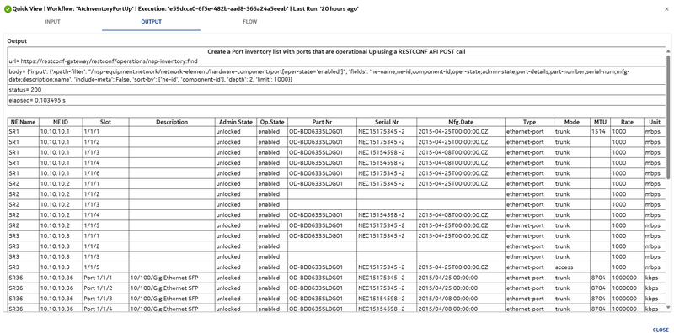Click mfg date '2015/04/25' for Port 1/1/1

(447, 277)
